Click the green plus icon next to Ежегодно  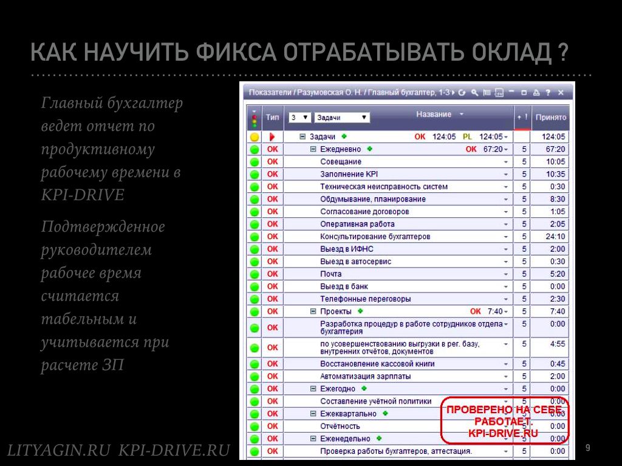pos(364,388)
